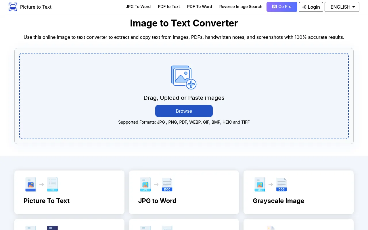
Task: Click the JPG file icon on JPG to Word card
Action: click(145, 185)
